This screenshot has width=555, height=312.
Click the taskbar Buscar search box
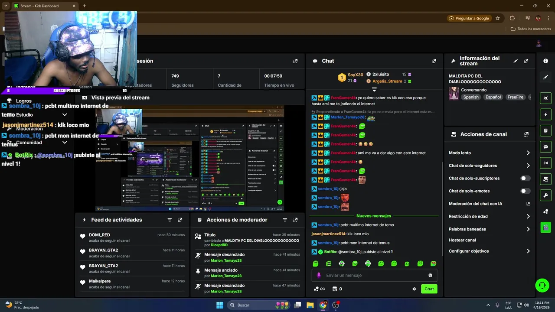pos(258,305)
